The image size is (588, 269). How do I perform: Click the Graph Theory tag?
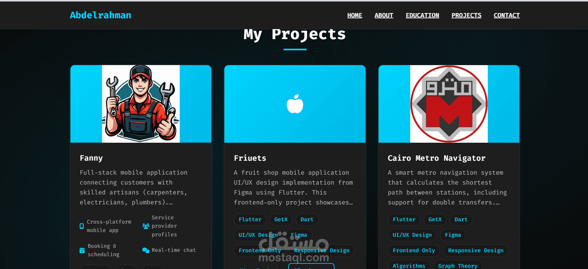pos(458,265)
